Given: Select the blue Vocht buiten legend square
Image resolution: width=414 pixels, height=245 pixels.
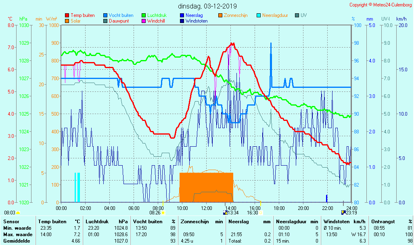Looking at the screenshot, I should 105,15.
